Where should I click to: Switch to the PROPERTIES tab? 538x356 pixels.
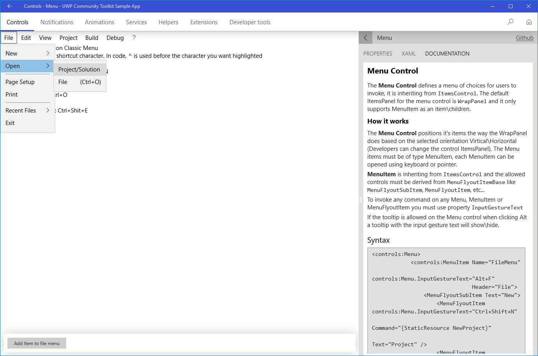click(377, 54)
